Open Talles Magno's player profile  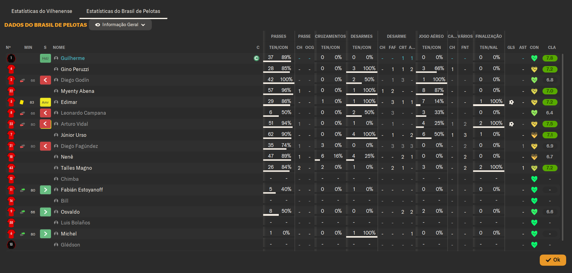click(x=76, y=168)
